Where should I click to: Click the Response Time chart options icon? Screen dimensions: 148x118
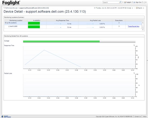pyautogui.click(x=134, y=45)
